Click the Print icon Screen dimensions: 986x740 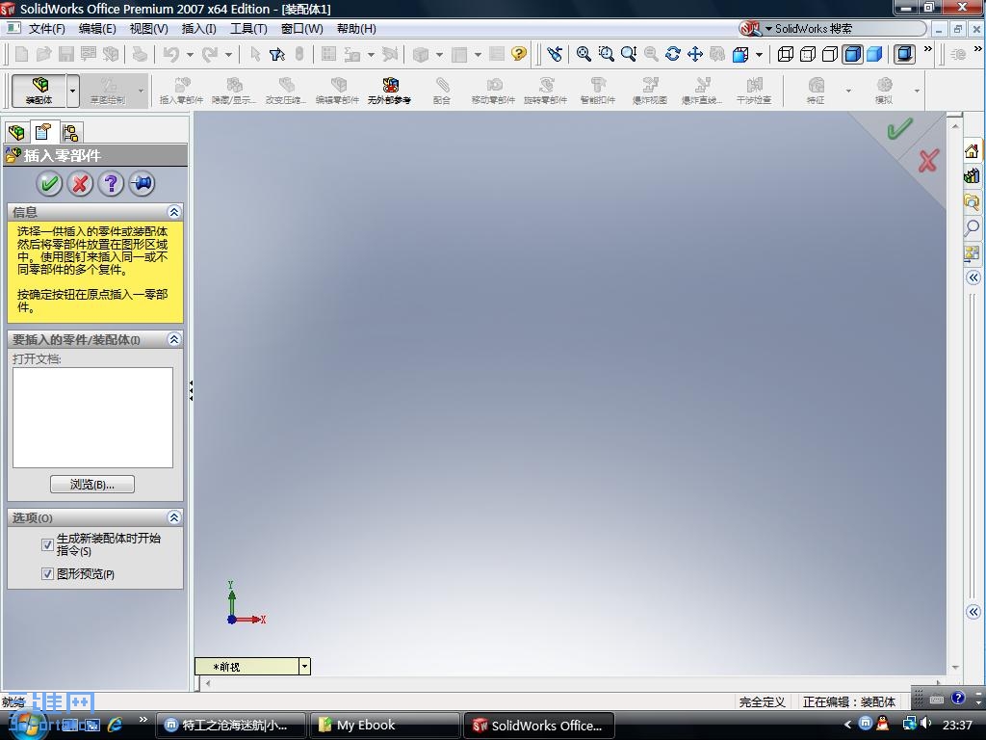(x=140, y=54)
